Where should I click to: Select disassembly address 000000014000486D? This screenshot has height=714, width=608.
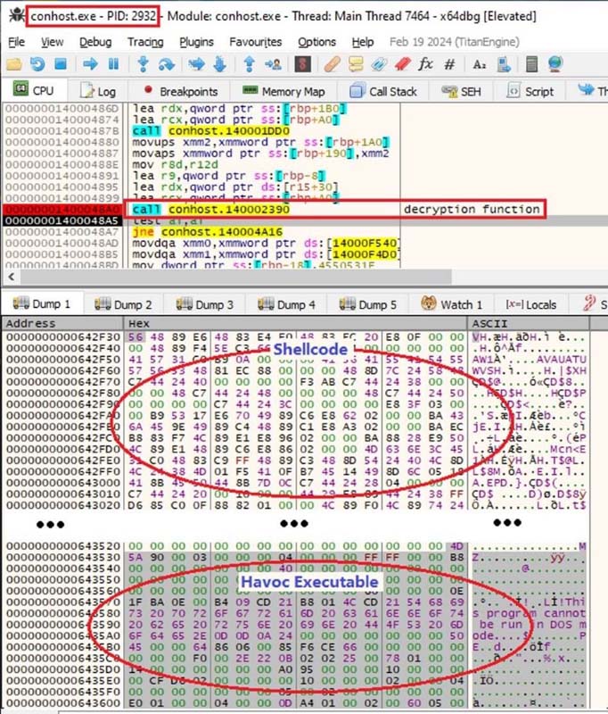point(62,108)
